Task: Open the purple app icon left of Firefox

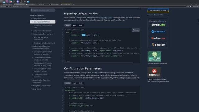Action: point(7,2)
